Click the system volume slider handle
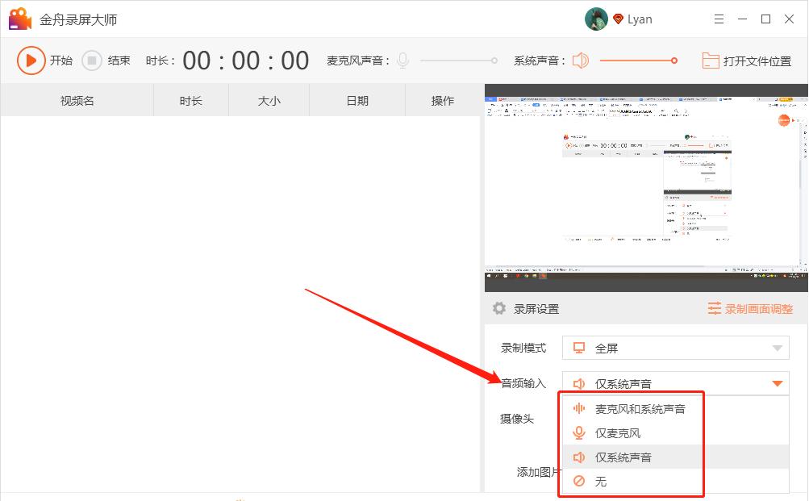Screen dimensions: 809x501 pyautogui.click(x=673, y=60)
